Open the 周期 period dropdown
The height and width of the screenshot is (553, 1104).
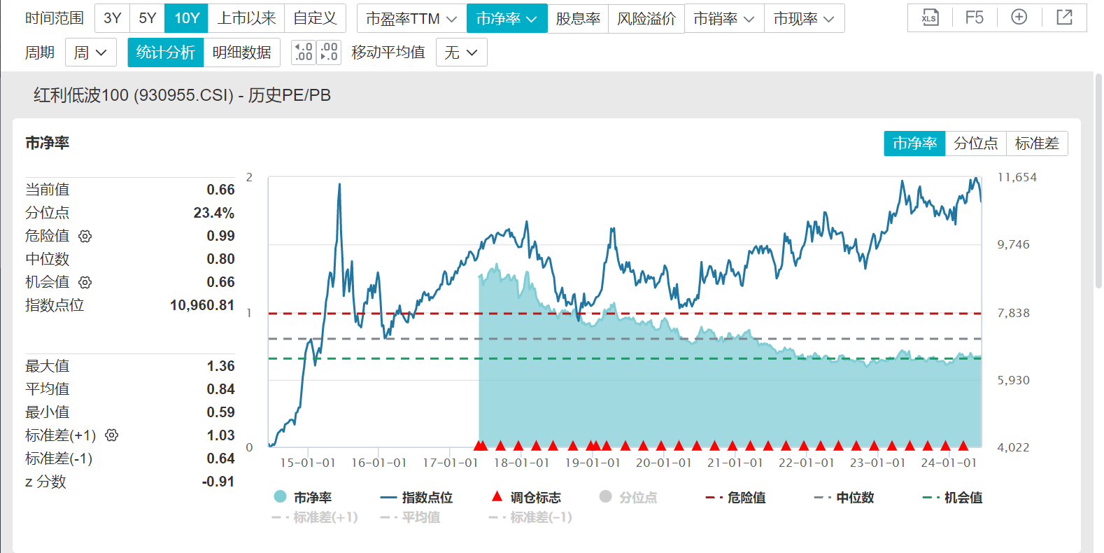[90, 52]
